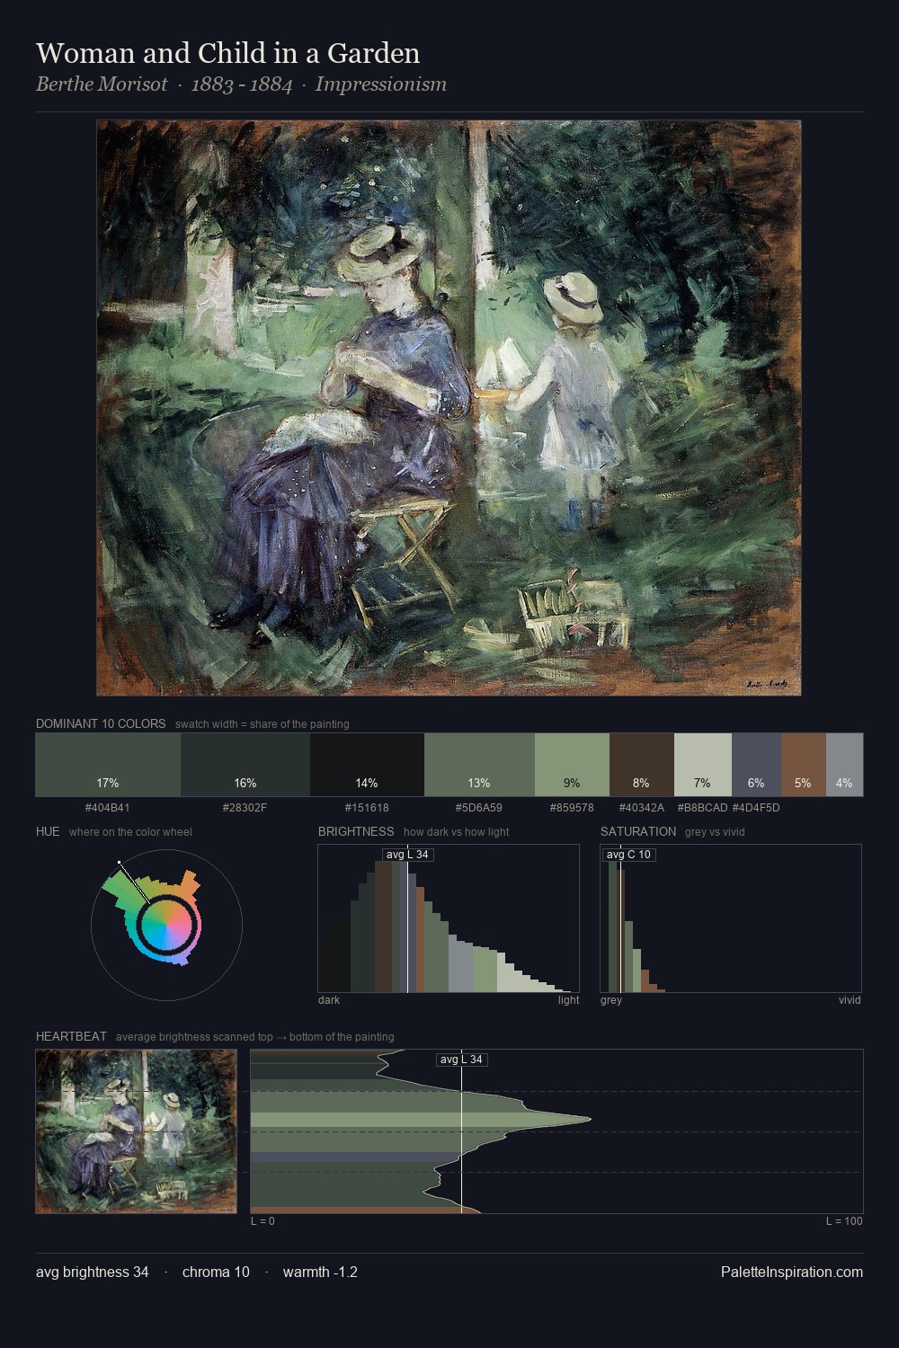Click the HUE section heading
Viewport: 899px width, 1348px height.
point(48,831)
